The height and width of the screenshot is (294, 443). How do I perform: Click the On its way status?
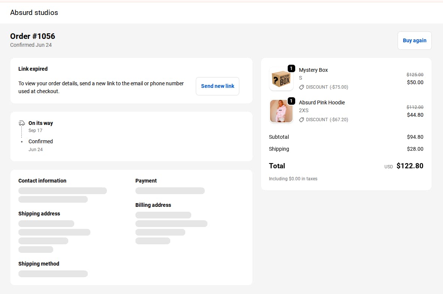pyautogui.click(x=41, y=123)
